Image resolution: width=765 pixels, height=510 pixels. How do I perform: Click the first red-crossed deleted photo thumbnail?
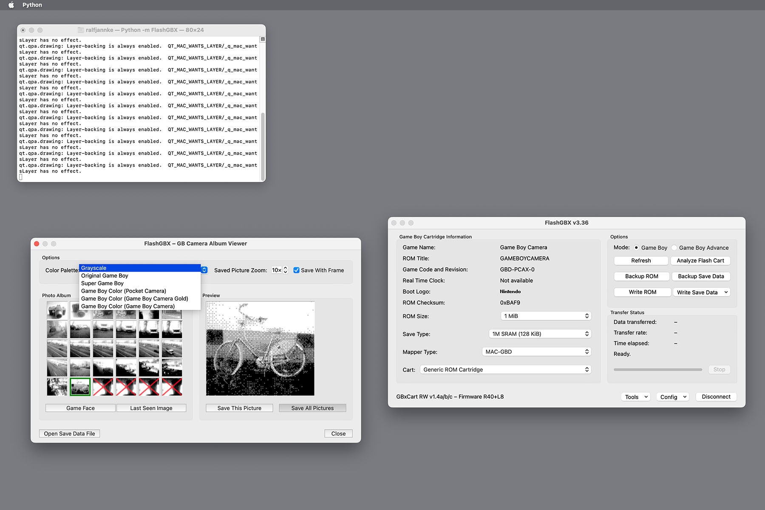click(103, 387)
